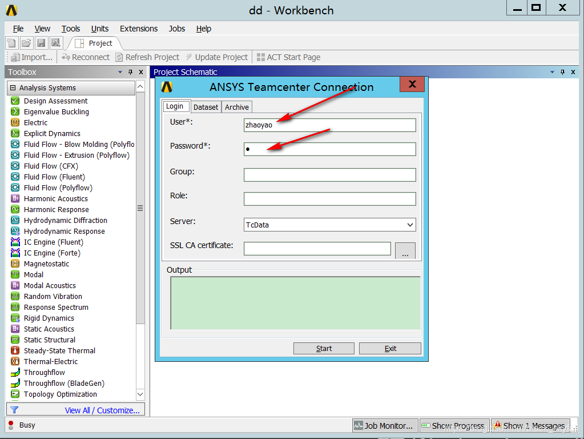Click the Save As toolbar icon
The width and height of the screenshot is (584, 439).
[x=56, y=43]
